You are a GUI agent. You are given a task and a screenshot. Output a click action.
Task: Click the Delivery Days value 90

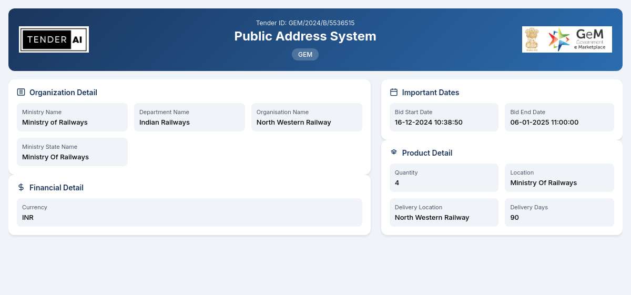point(514,218)
